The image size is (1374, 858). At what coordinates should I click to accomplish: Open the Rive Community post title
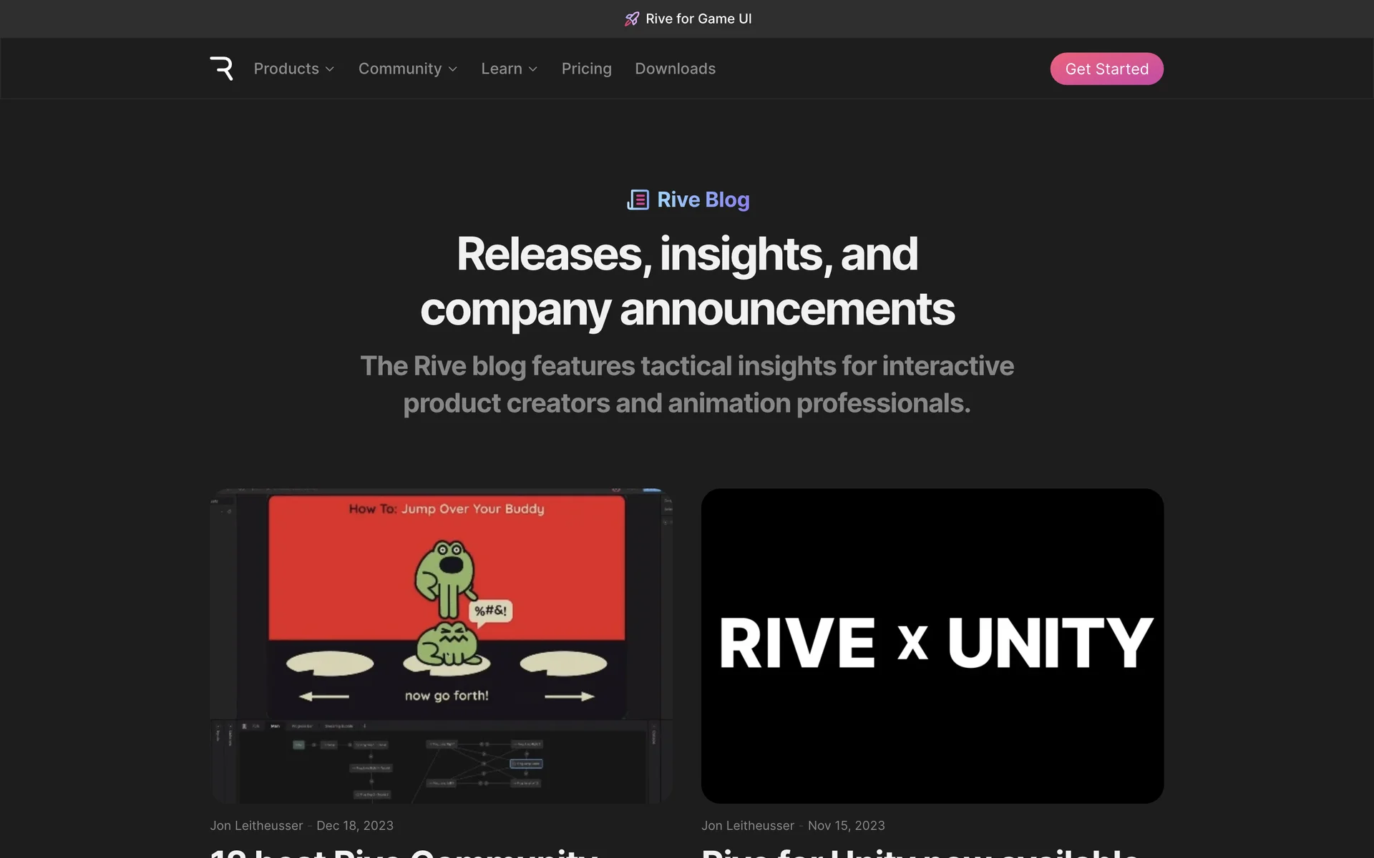click(x=404, y=852)
